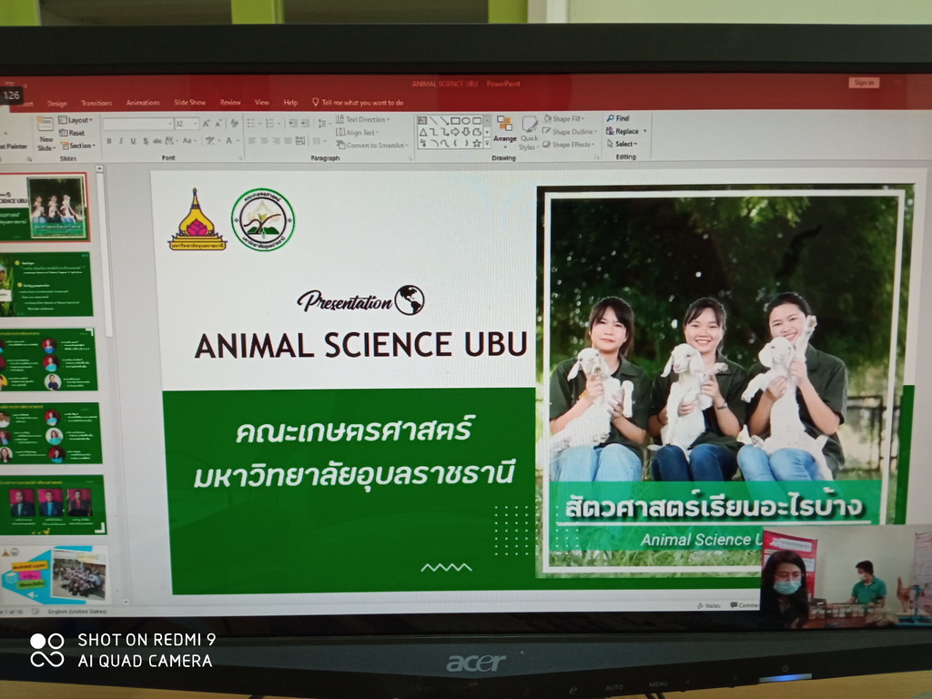This screenshot has height=699, width=932.
Task: Increase the list indent level
Action: 305,124
